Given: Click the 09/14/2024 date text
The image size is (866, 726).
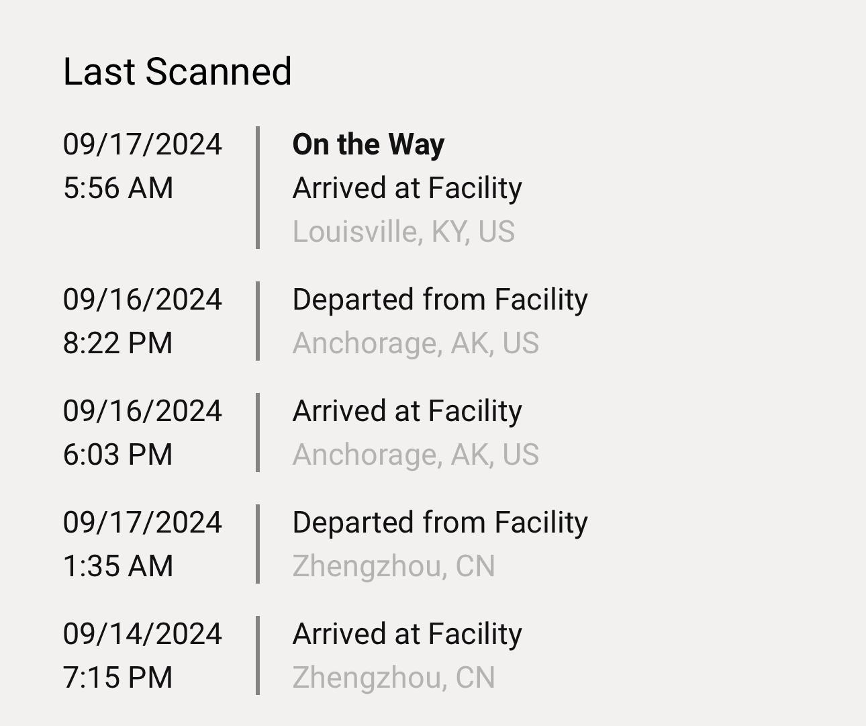Looking at the screenshot, I should (142, 634).
